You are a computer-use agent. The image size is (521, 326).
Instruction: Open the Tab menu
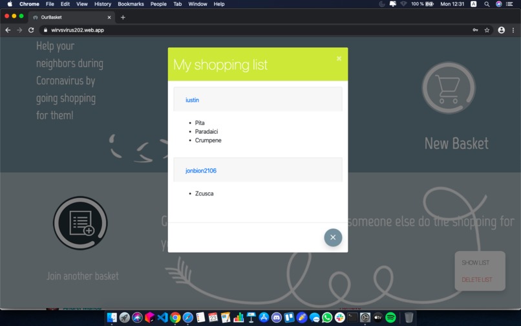point(177,4)
